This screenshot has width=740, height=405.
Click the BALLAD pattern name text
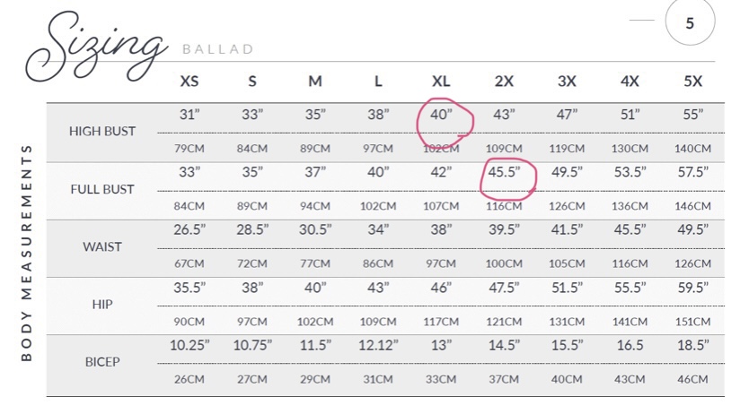click(218, 49)
